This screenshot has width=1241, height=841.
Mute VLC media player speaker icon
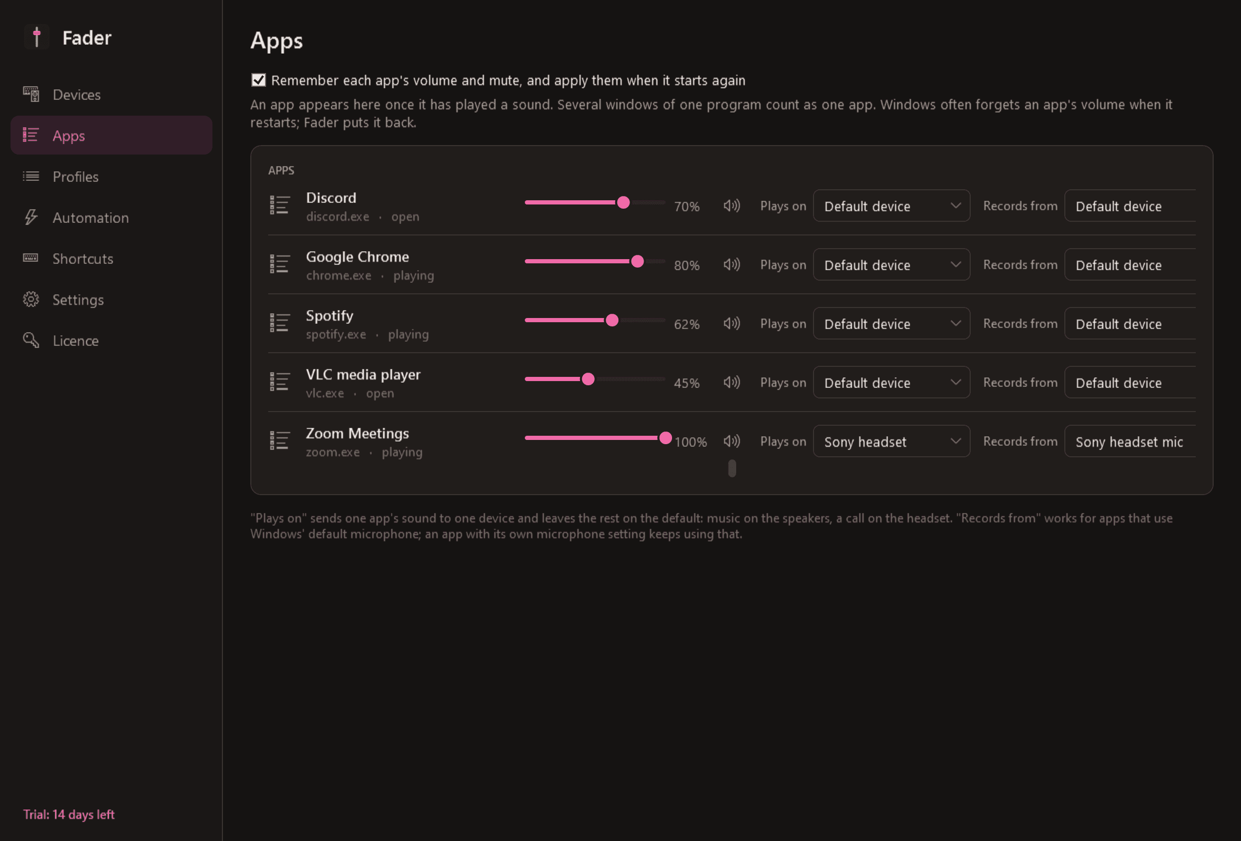(x=731, y=382)
